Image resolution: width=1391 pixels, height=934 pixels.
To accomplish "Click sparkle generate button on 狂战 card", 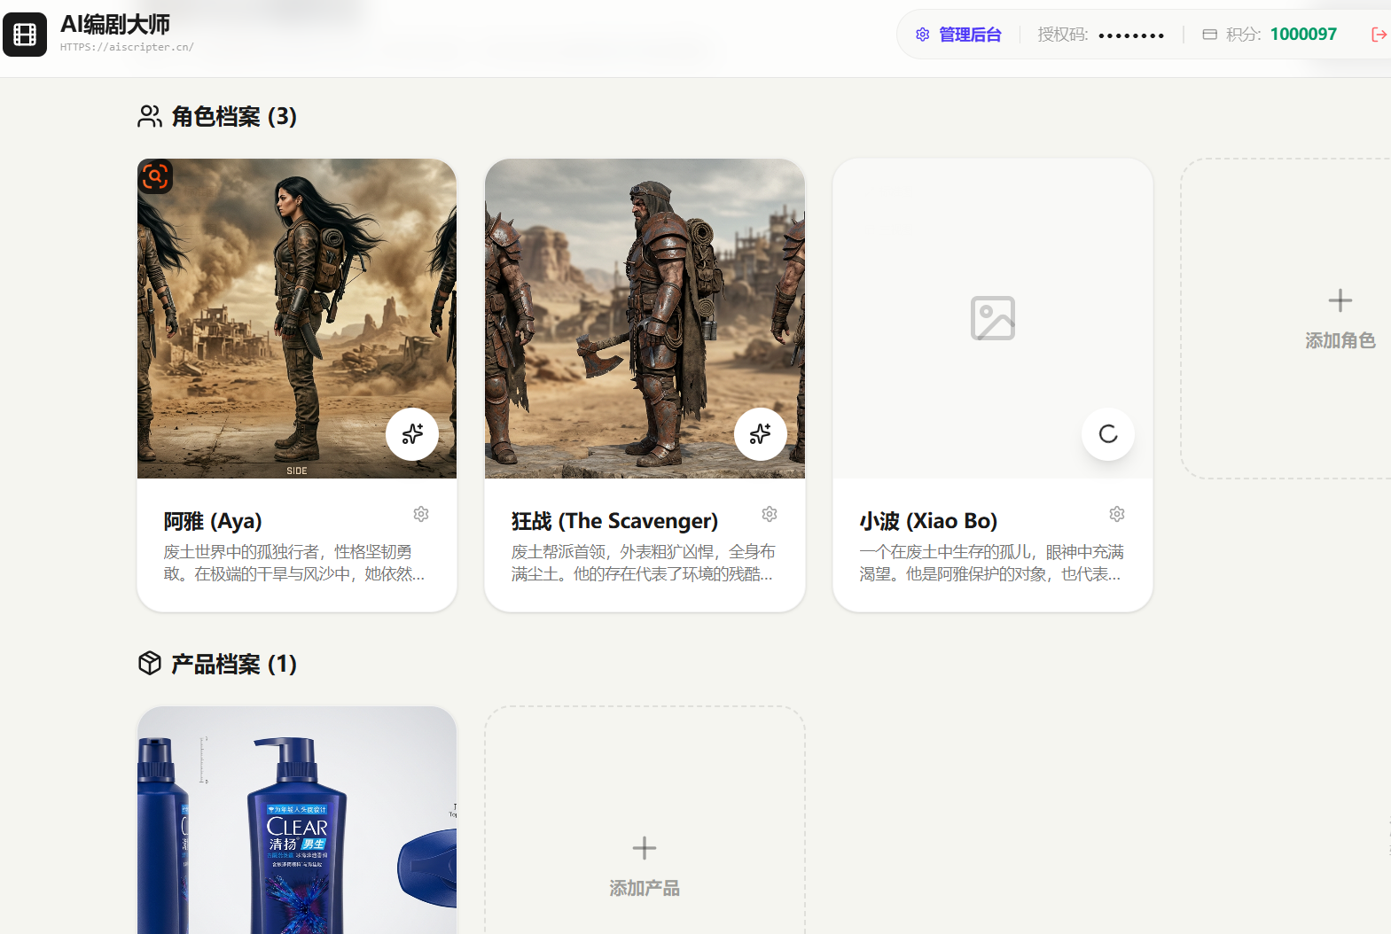I will point(760,434).
